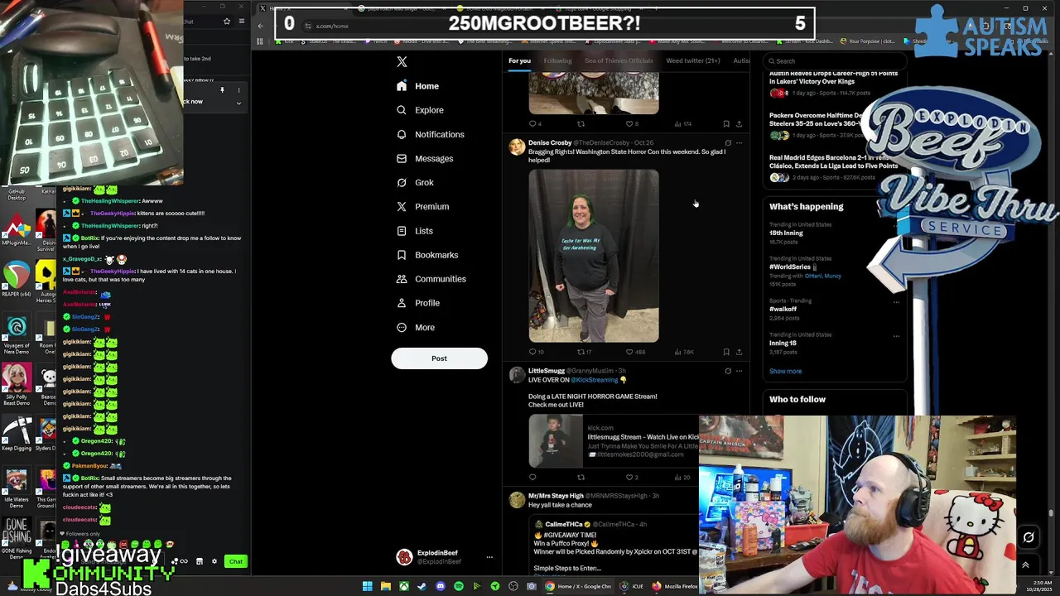The height and width of the screenshot is (596, 1060).
Task: Open the @KickStreaming mention link
Action: 594,380
